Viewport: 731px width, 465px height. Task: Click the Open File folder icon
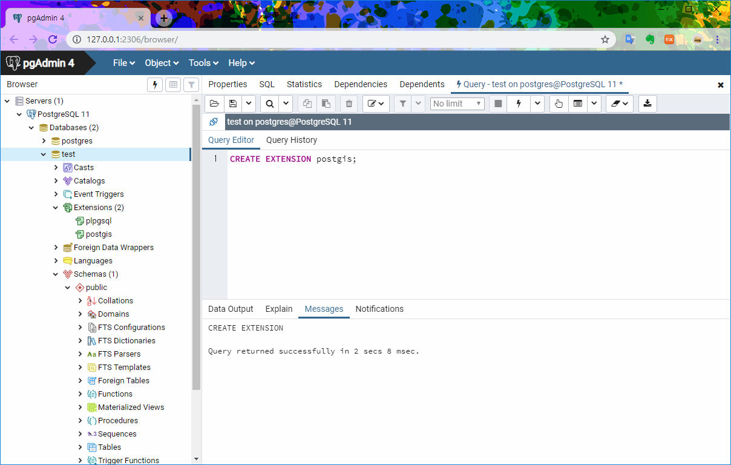tap(214, 104)
